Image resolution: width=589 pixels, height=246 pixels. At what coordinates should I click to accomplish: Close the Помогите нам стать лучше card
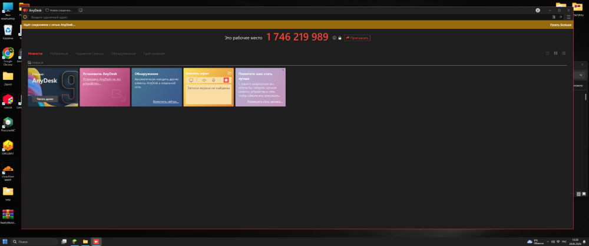point(283,70)
